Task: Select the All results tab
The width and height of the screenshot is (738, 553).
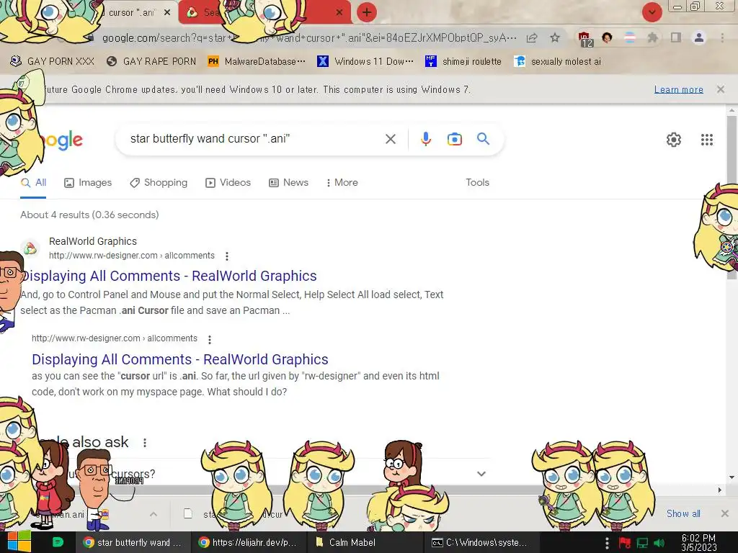Action: pyautogui.click(x=33, y=182)
